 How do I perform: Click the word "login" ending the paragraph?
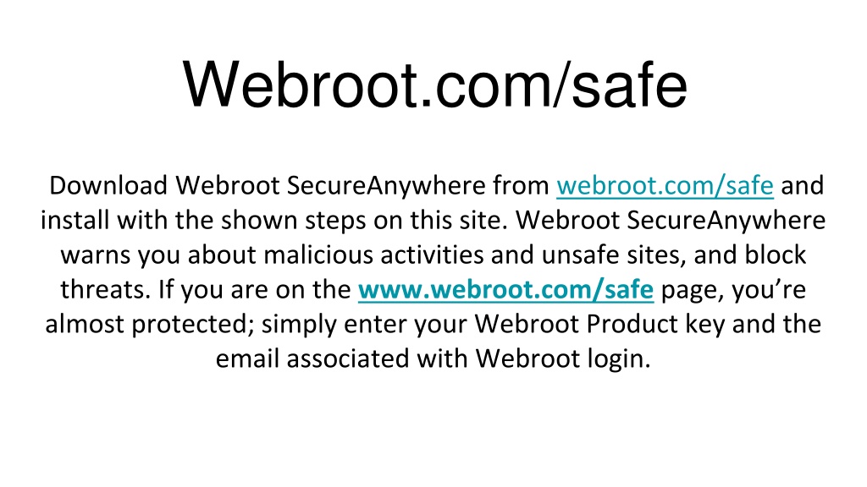619,360
